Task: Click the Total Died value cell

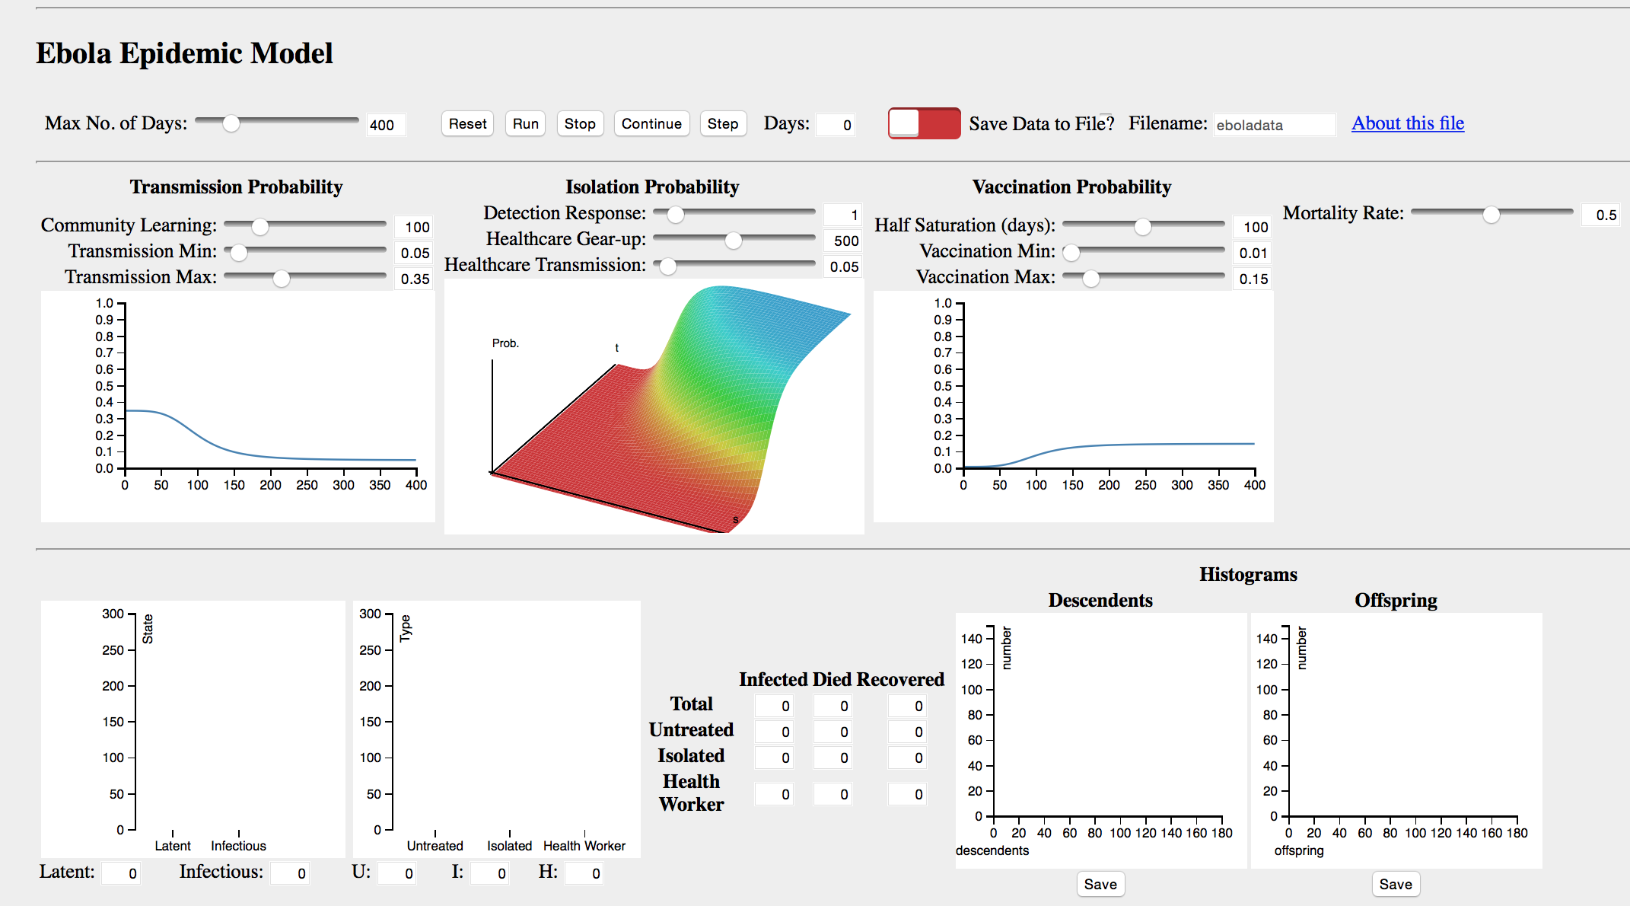Action: point(833,706)
